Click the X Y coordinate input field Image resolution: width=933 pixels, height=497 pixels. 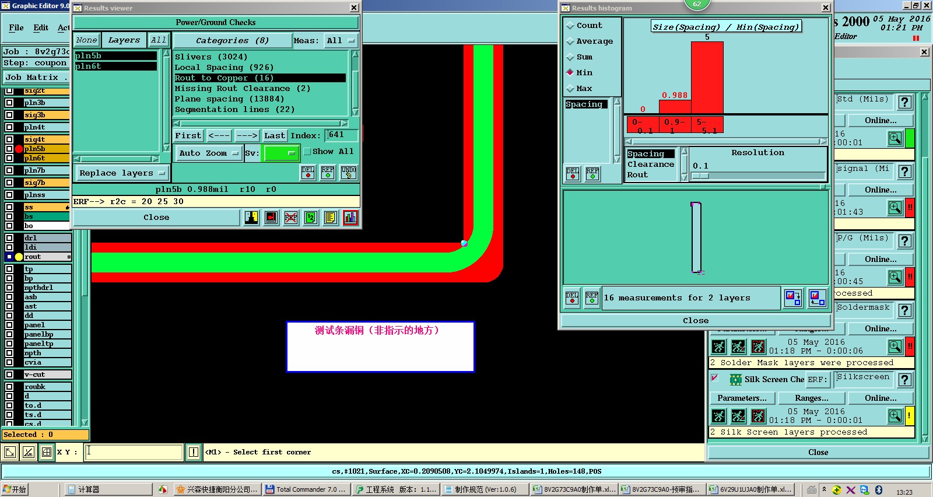(x=134, y=452)
